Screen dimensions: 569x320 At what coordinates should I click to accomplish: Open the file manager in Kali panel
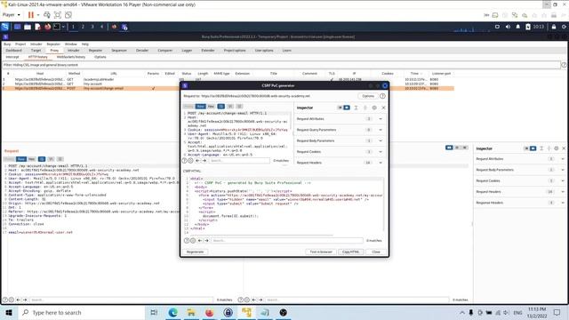[28, 27]
